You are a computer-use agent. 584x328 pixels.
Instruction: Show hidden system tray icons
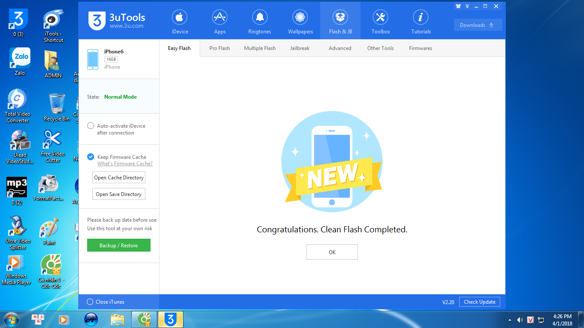click(x=510, y=320)
